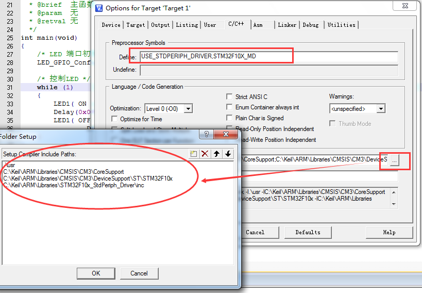This screenshot has height=293, width=422.
Task: Switch to the Asm tab
Action: 258,25
